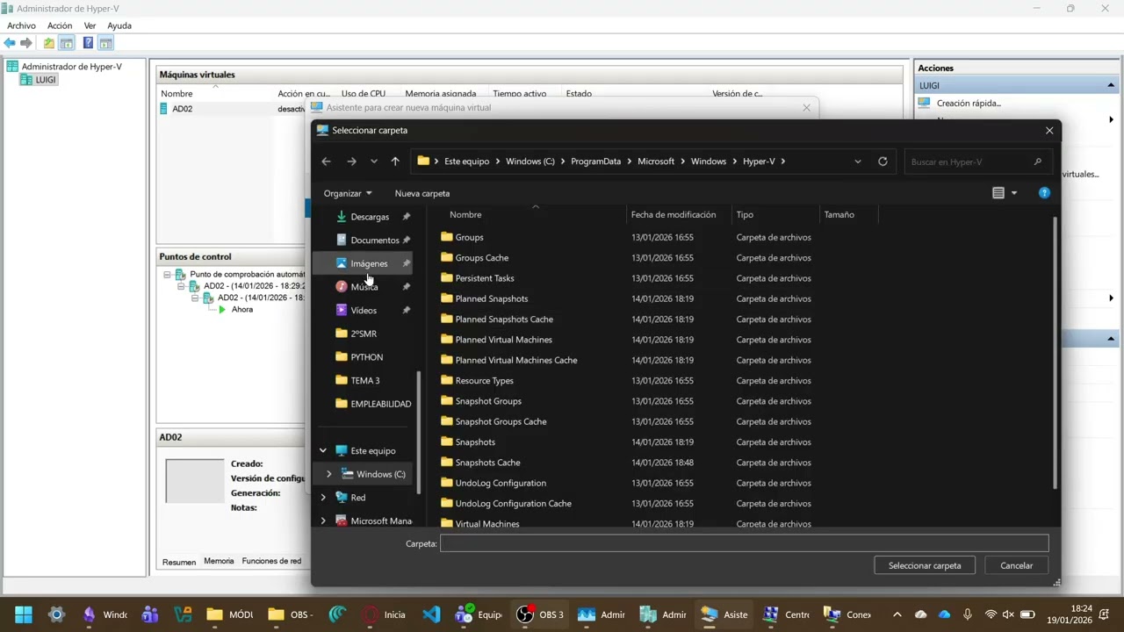Collapse the LUIGI section in Acciones
The width and height of the screenshot is (1124, 632).
pos(1111,85)
